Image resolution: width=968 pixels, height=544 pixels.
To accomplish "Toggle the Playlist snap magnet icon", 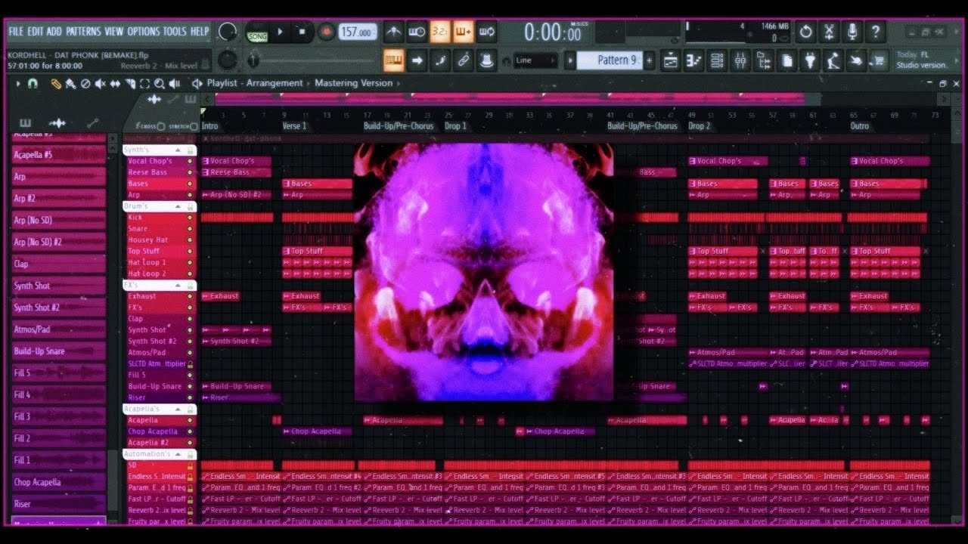I will point(33,84).
